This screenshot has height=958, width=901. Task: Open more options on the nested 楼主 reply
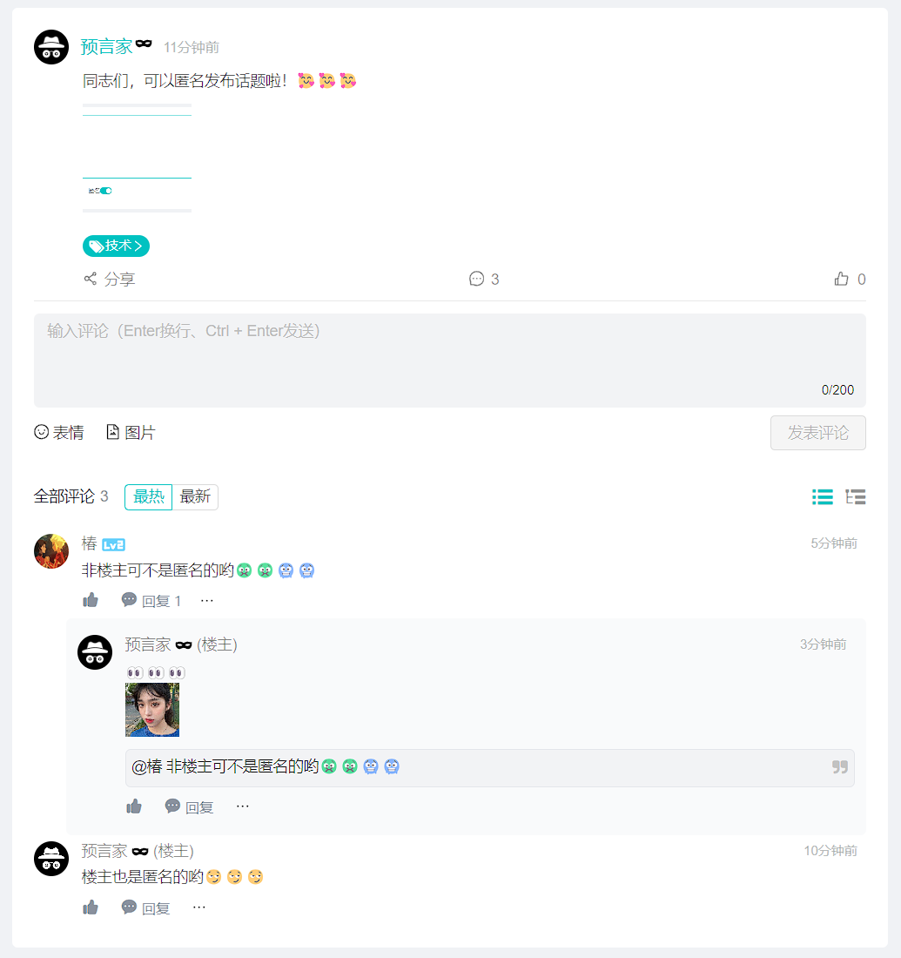point(243,806)
